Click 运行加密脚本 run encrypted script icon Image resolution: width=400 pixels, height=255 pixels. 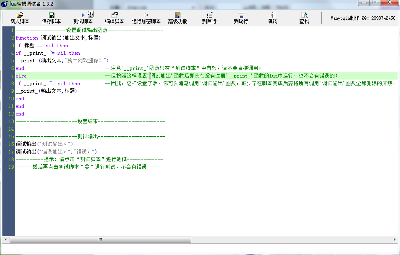coord(146,15)
